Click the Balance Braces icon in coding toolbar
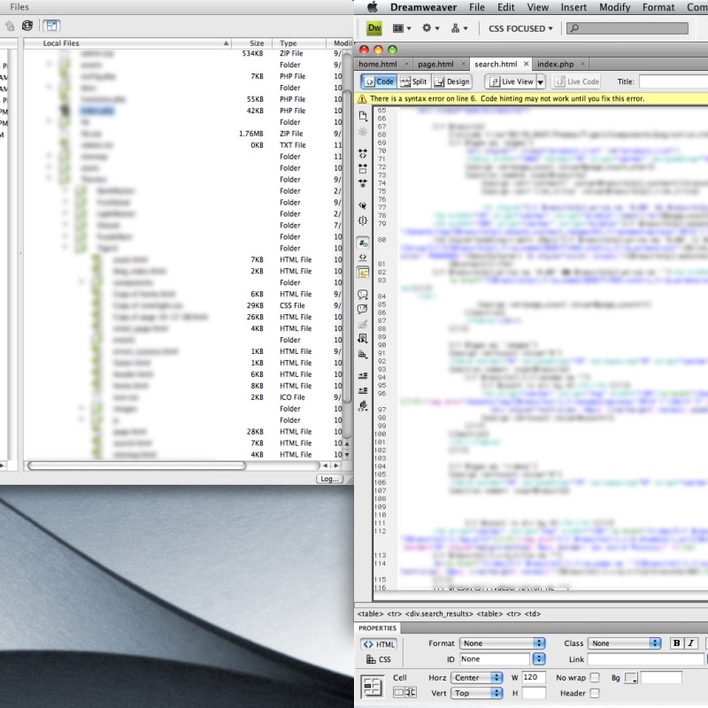 tap(362, 219)
